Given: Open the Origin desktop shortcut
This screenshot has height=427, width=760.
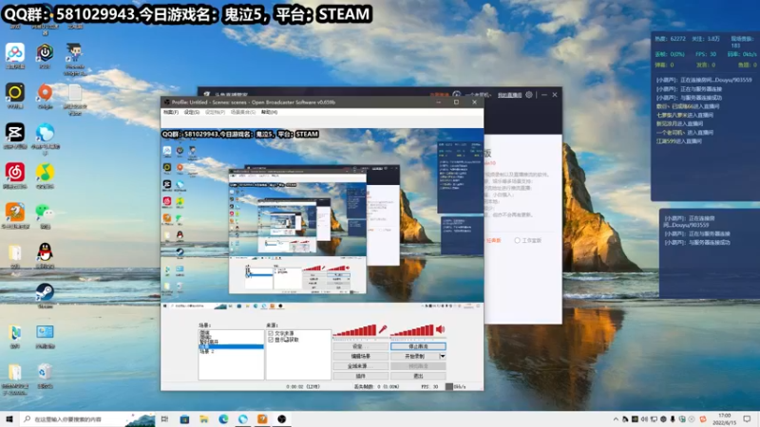Looking at the screenshot, I should pos(45,96).
